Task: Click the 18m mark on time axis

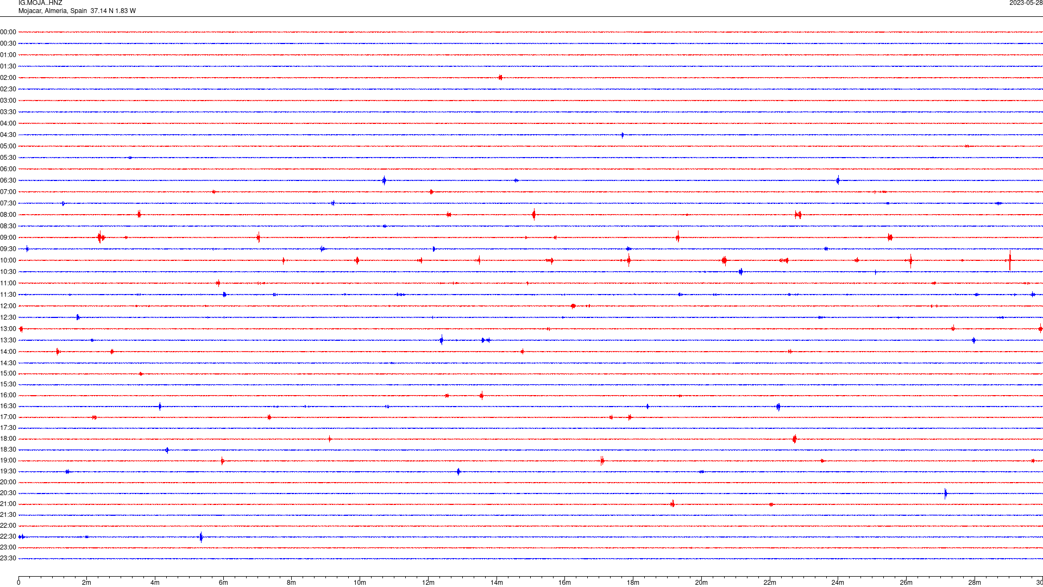Action: [633, 583]
